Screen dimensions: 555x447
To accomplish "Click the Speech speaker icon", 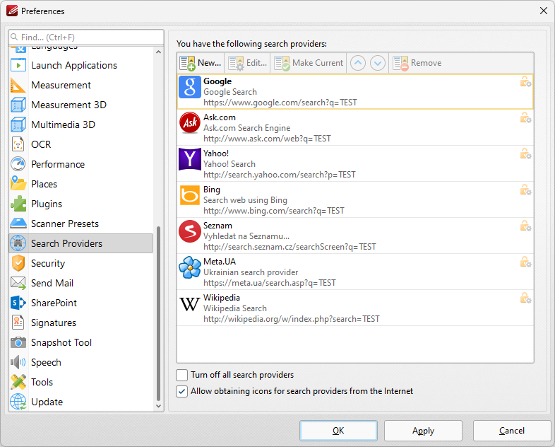I will [x=18, y=362].
